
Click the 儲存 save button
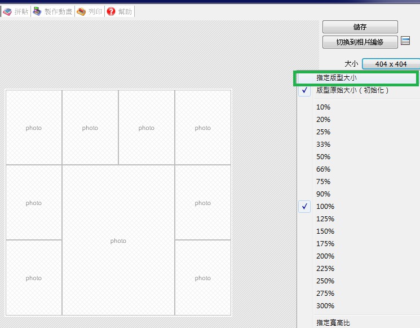pos(360,27)
